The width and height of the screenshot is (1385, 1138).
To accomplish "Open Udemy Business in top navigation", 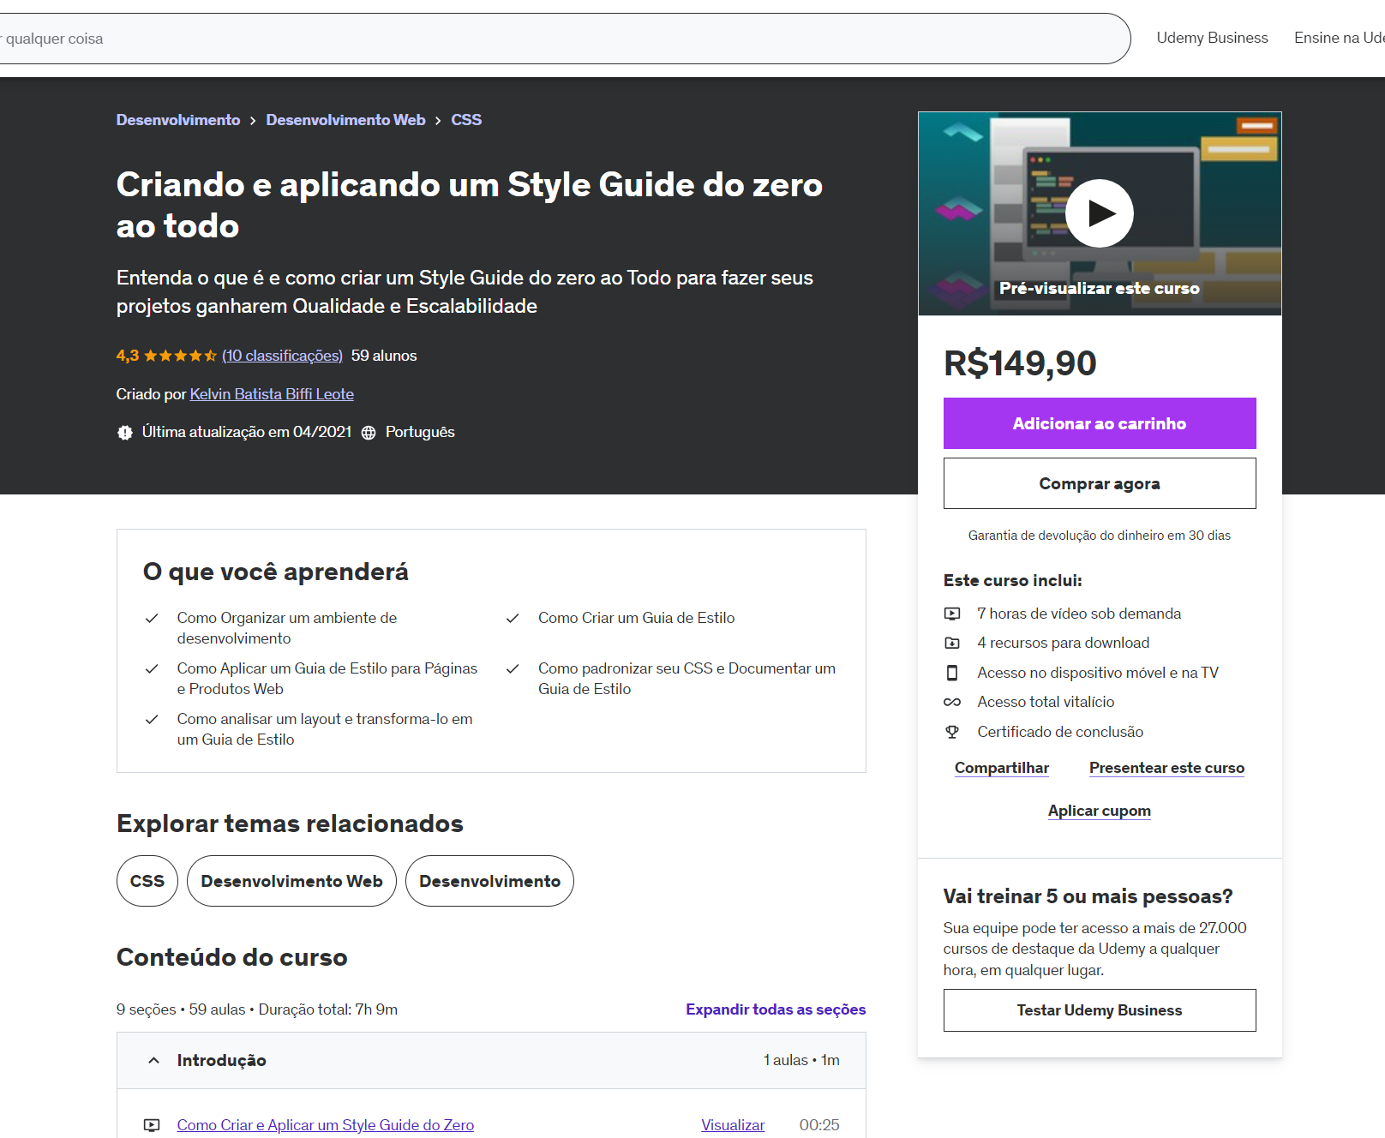I will pyautogui.click(x=1212, y=38).
